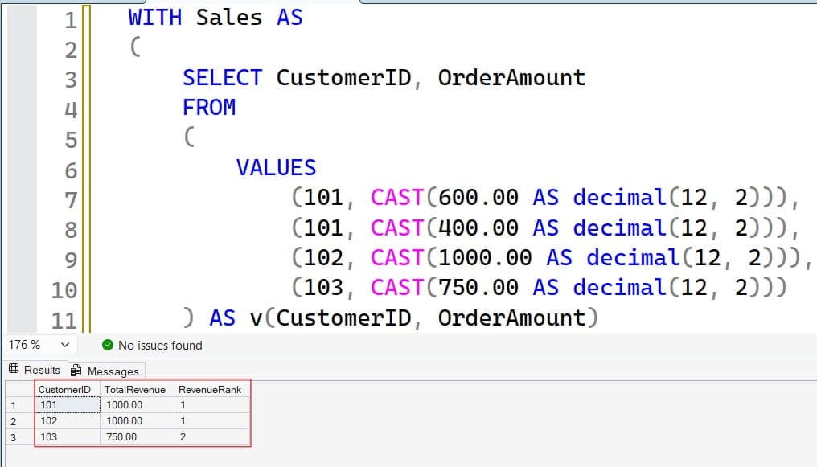Screen dimensions: 817x467
Task: Click RevenueRank value 2 for customer 103
Action: (211, 436)
